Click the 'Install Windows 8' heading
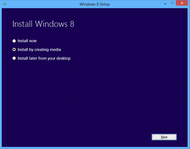190x149 pixels. [43, 24]
